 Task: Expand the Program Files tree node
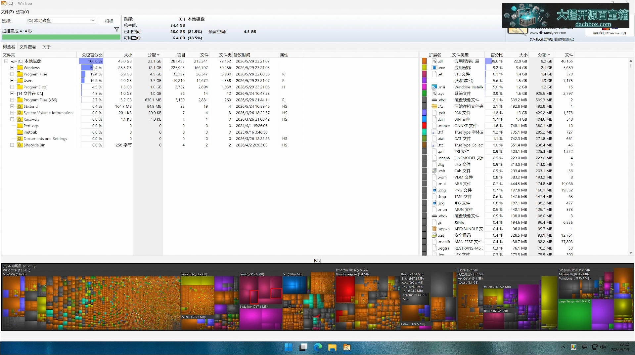click(x=12, y=74)
